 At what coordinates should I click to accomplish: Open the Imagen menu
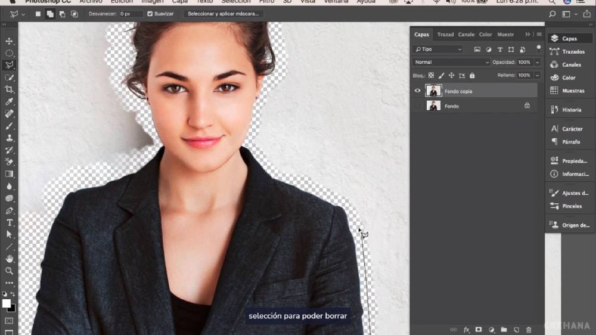[x=152, y=2]
